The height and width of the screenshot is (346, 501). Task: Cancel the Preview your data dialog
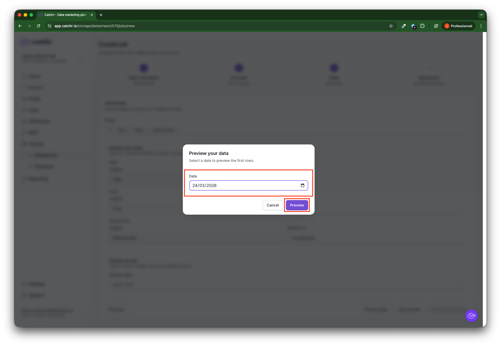click(x=273, y=205)
